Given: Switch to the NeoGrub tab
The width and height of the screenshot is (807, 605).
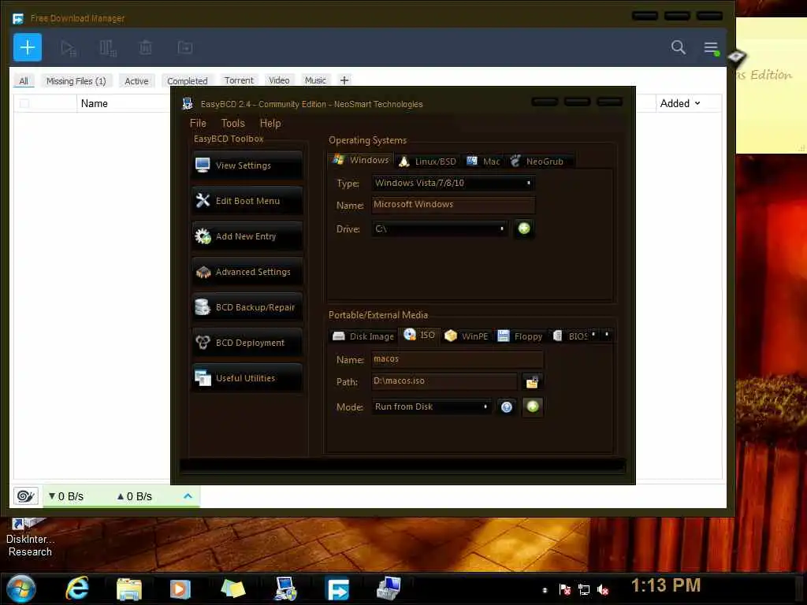Looking at the screenshot, I should [x=537, y=161].
